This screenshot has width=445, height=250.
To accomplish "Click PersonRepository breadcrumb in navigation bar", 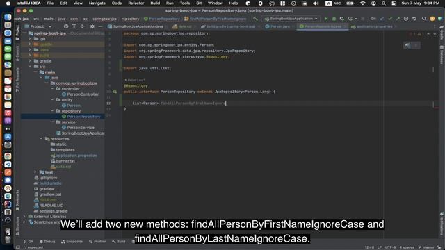I will (162, 19).
